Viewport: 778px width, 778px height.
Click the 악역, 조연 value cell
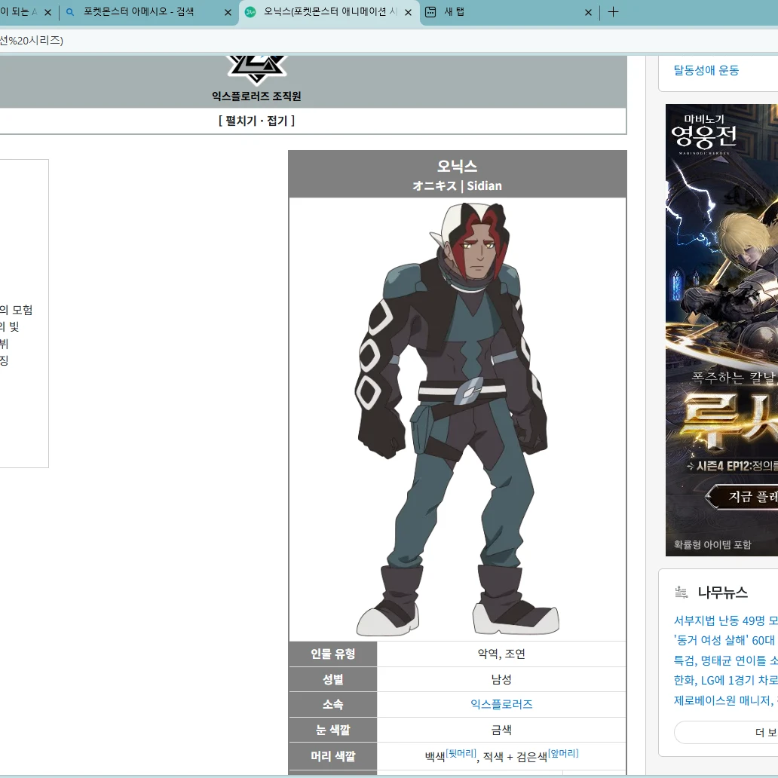(501, 654)
